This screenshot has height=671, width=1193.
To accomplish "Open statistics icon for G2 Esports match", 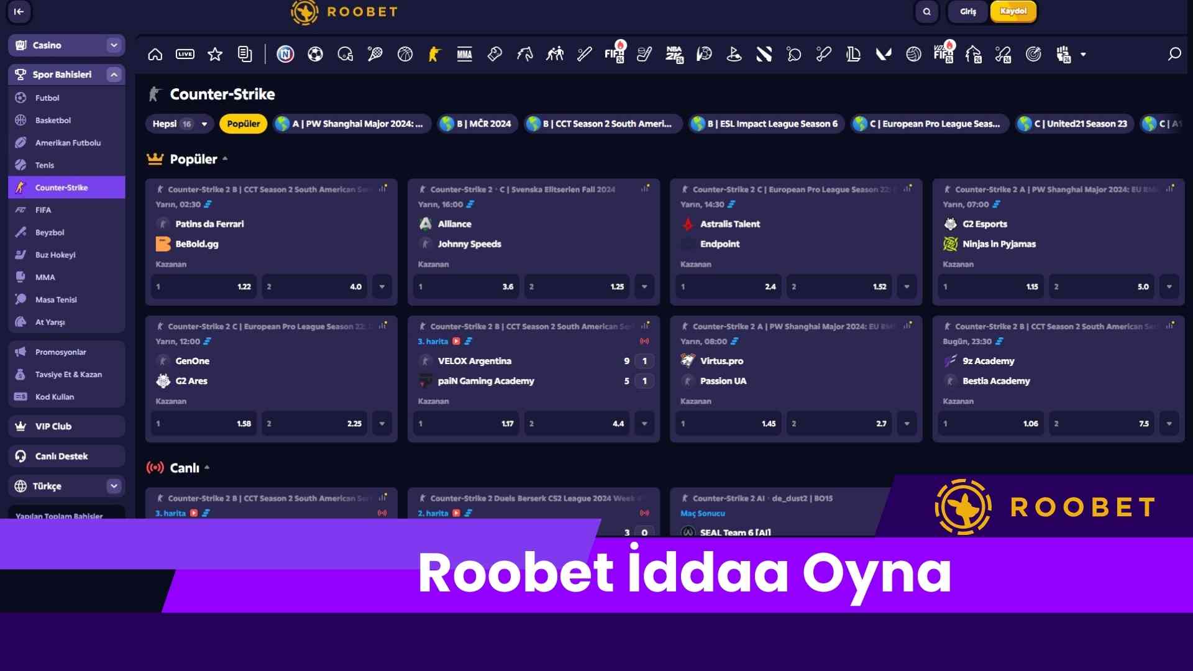I will [x=1170, y=188].
